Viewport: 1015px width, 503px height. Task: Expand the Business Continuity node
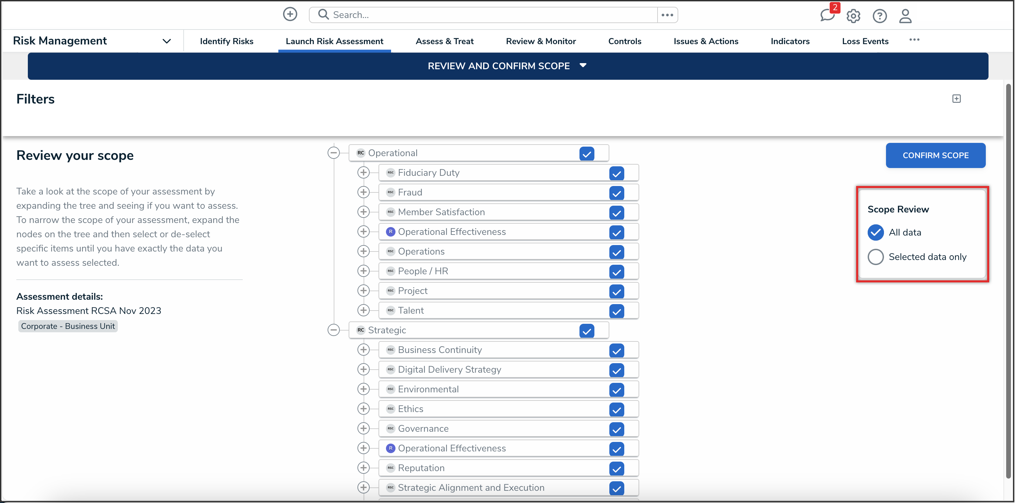(x=363, y=350)
